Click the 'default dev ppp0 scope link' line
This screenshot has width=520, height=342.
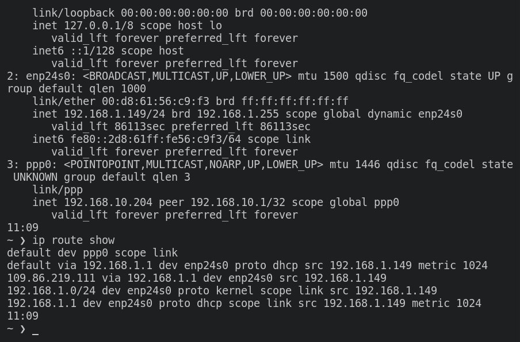92,252
